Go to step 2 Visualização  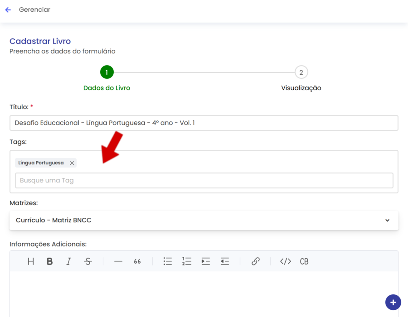(301, 72)
